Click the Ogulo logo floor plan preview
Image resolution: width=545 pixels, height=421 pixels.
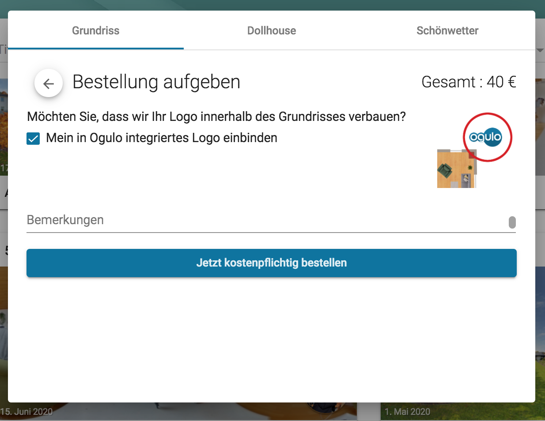pos(474,150)
